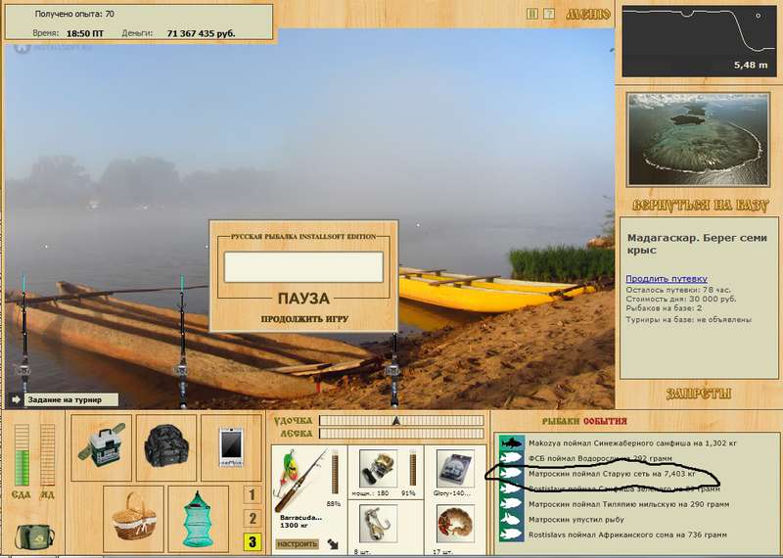Click the shrimp bait showing 17 шт.

[455, 524]
